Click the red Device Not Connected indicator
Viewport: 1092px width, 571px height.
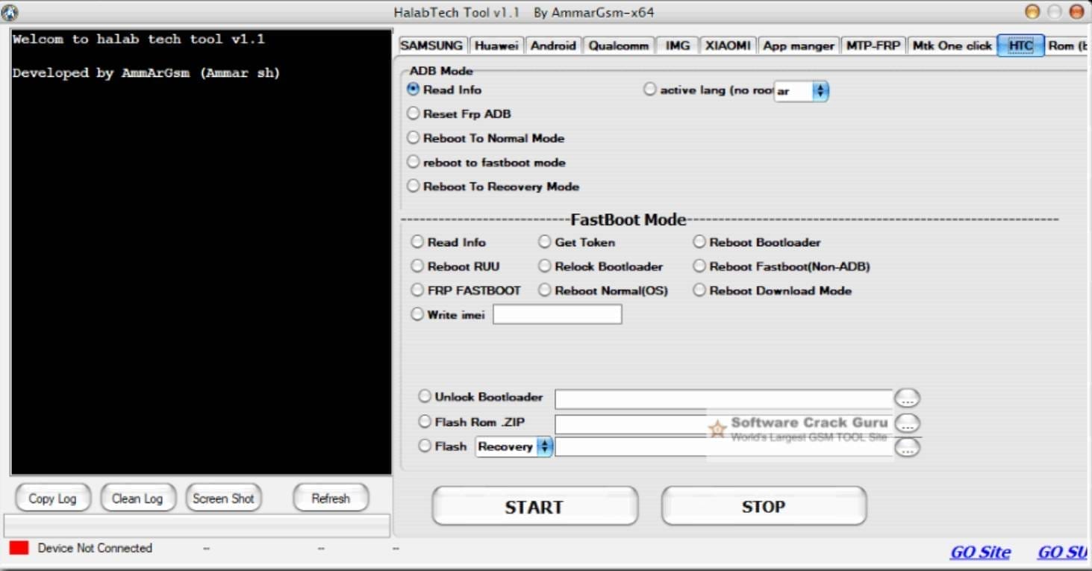(18, 547)
